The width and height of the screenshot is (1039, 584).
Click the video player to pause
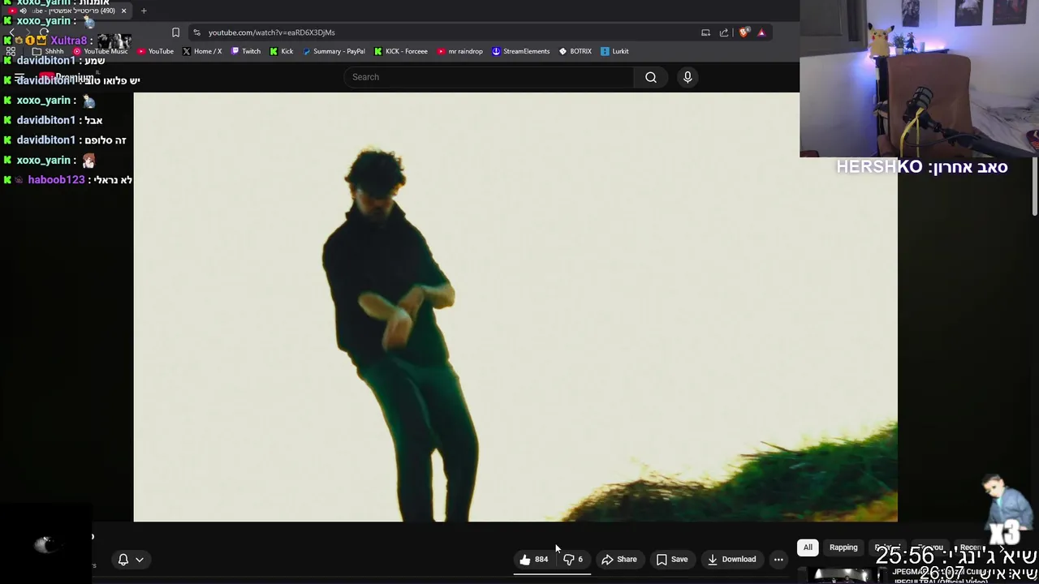(x=515, y=307)
